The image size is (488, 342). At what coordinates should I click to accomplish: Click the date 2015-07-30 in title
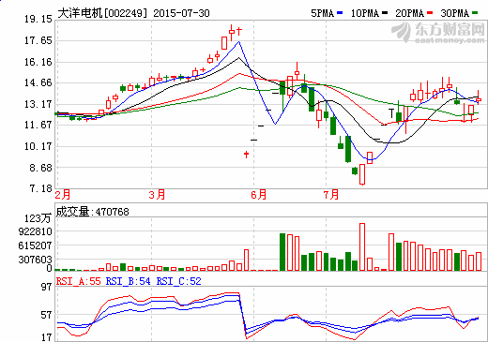coord(181,13)
